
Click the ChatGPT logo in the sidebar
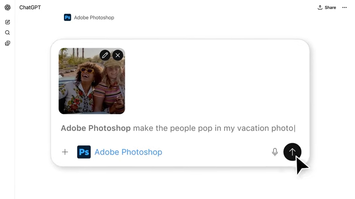point(7,7)
